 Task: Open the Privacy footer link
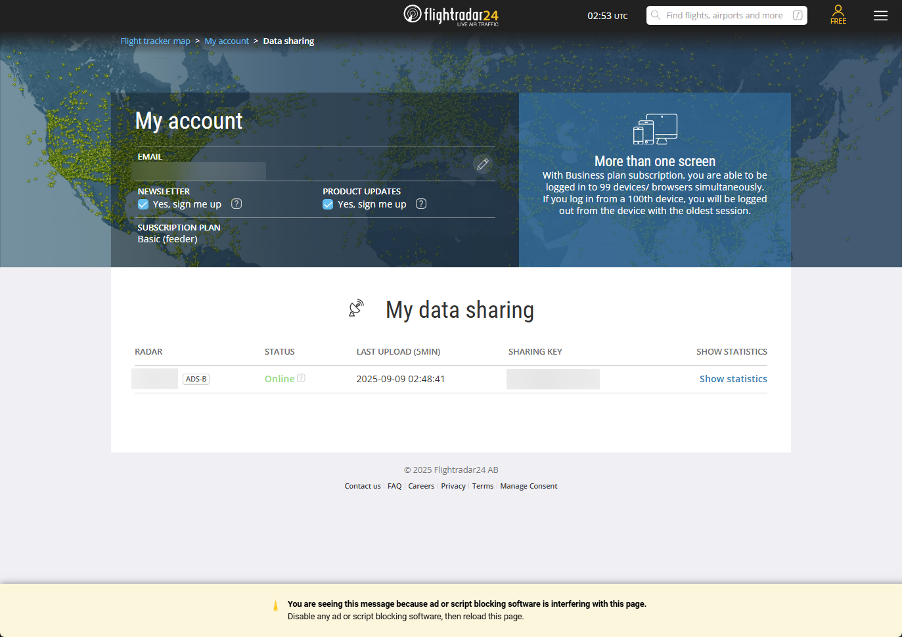[x=453, y=487]
